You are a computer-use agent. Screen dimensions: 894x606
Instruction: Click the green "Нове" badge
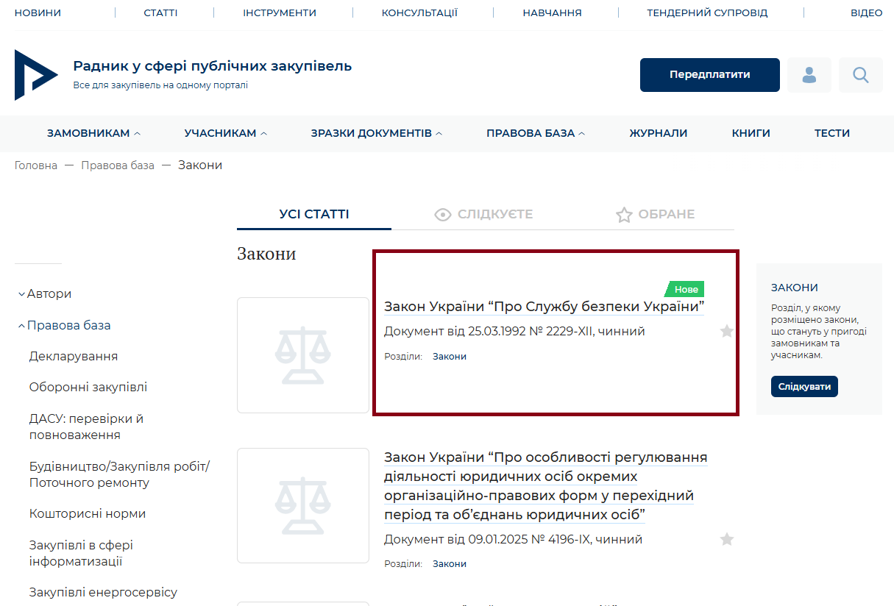[x=685, y=289]
